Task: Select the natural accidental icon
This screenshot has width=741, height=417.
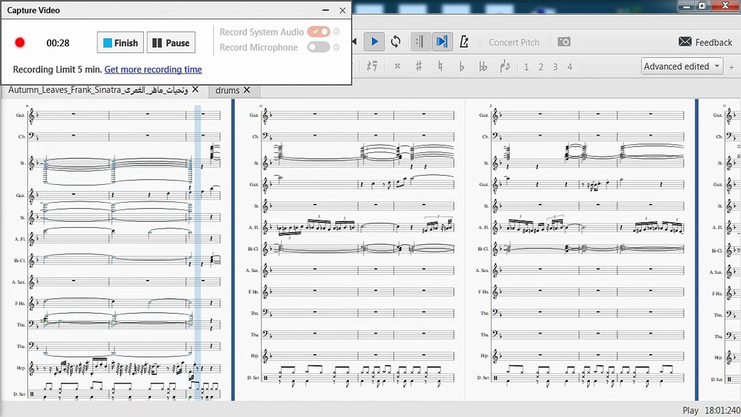Action: (x=440, y=67)
